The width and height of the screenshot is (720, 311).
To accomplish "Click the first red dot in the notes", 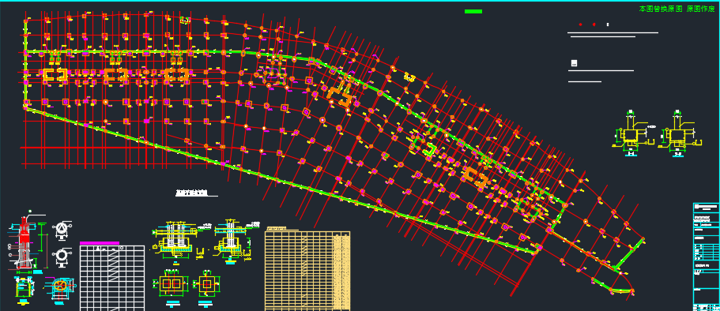I will tap(580, 24).
